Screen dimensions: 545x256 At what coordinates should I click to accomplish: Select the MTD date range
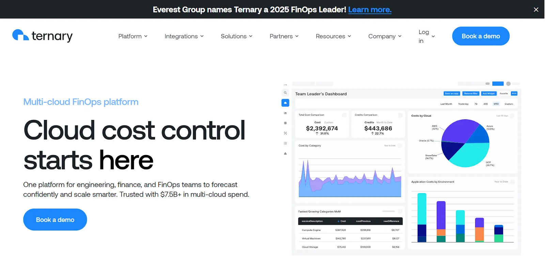(x=496, y=104)
